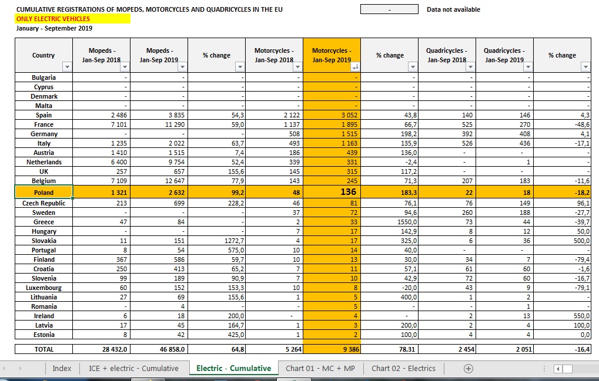
Task: Open the Motorcycles Jan-Sep 2018 filter arrow
Action: pos(297,67)
